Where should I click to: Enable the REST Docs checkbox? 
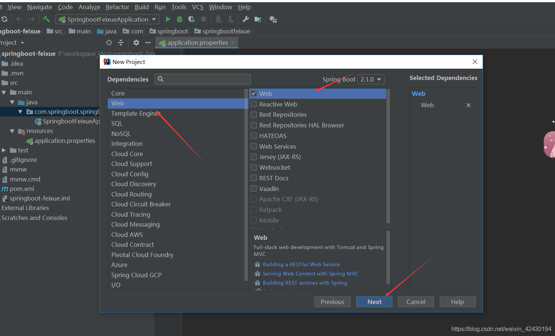(253, 178)
